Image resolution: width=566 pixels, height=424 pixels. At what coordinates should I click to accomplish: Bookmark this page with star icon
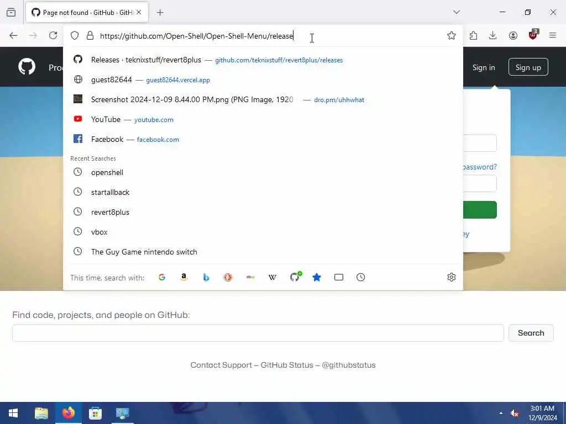coord(451,35)
